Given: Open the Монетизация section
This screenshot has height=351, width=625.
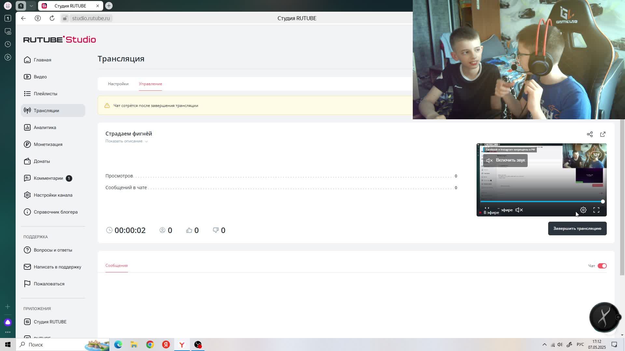Looking at the screenshot, I should pyautogui.click(x=48, y=144).
